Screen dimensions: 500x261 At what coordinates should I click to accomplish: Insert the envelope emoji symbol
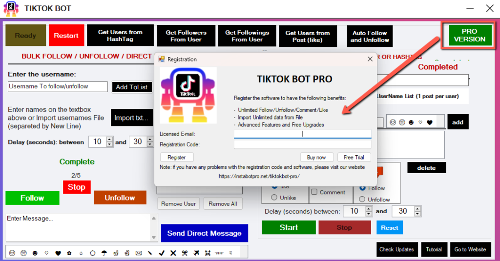138,253
